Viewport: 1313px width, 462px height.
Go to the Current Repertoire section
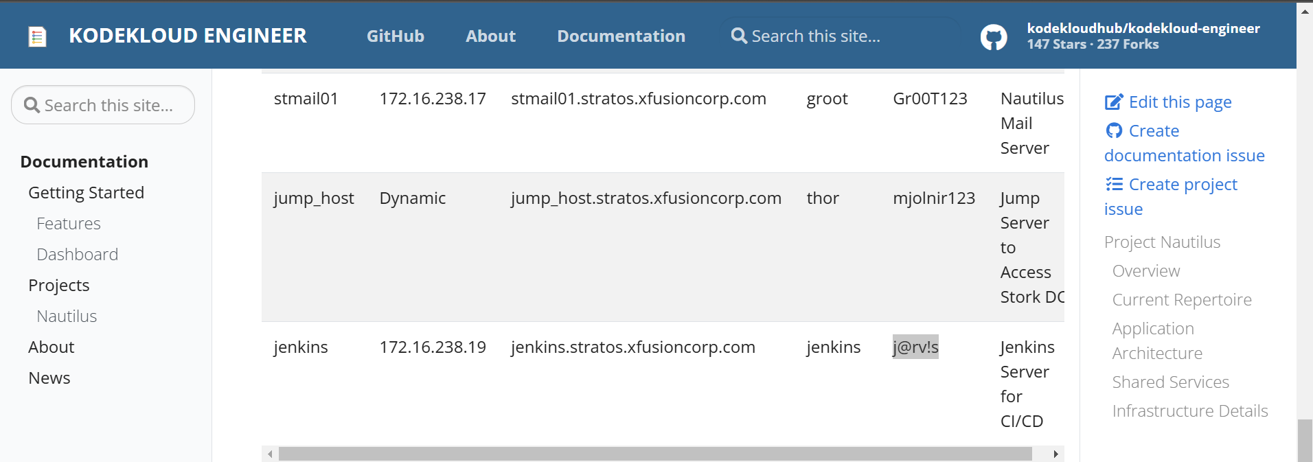pos(1181,300)
